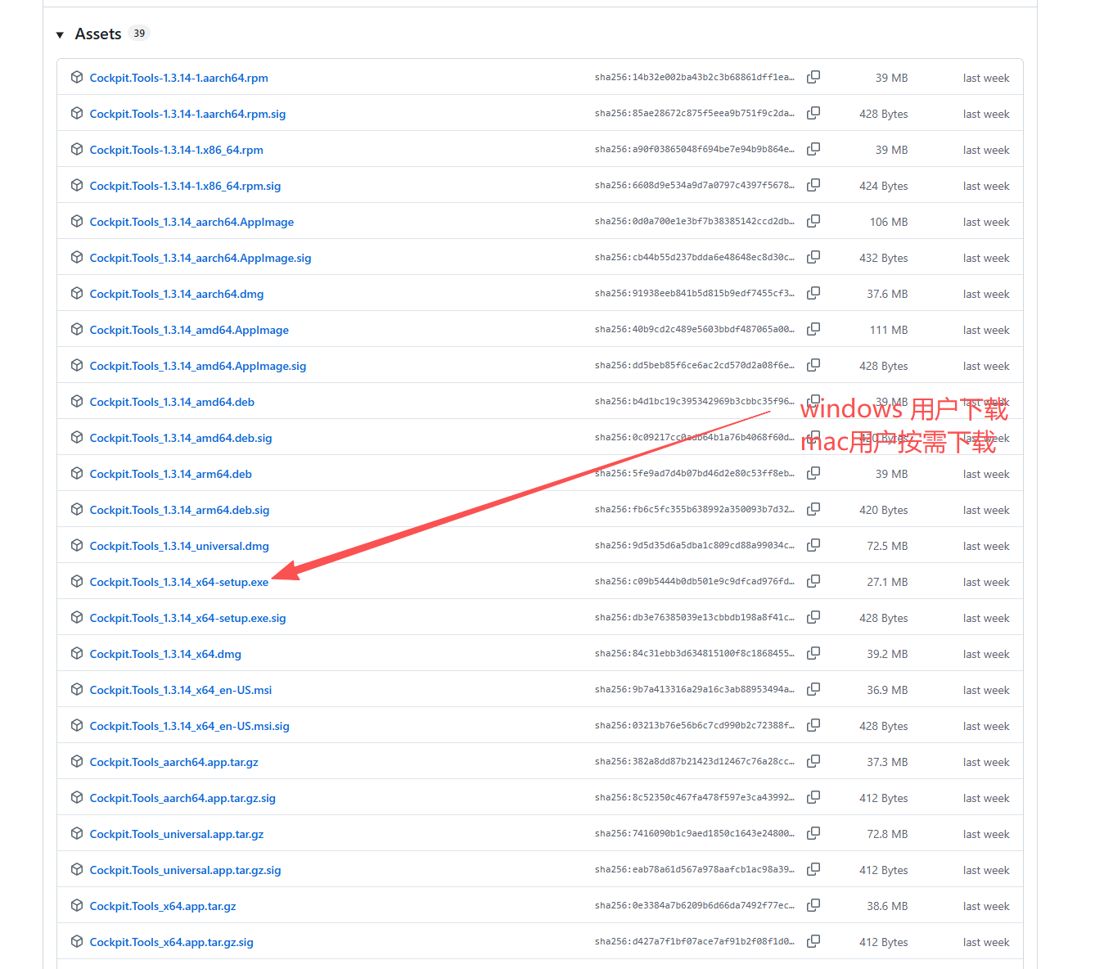Click the Assets heading label
Viewport: 1104px width, 969px height.
click(98, 34)
